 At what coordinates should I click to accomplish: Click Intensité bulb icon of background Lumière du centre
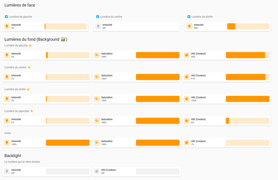click(x=7, y=77)
